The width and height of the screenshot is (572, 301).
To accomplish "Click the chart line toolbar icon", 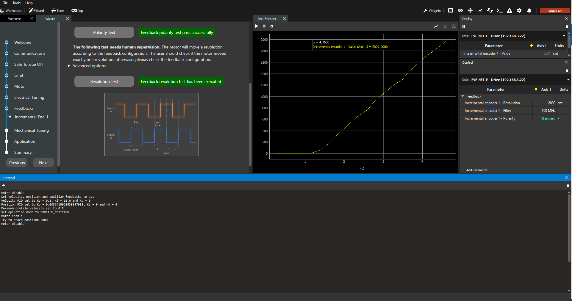I will click(x=480, y=11).
